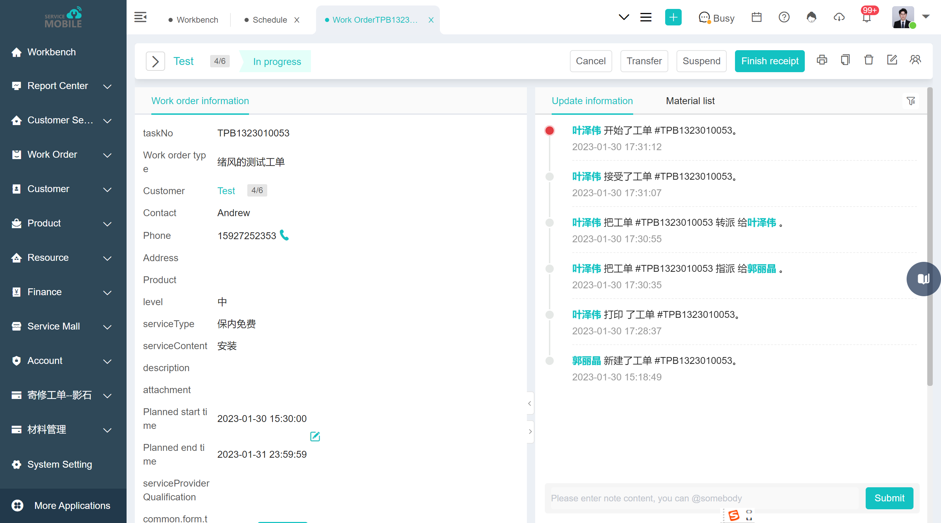The image size is (941, 523).
Task: Submit the note
Action: 889,498
